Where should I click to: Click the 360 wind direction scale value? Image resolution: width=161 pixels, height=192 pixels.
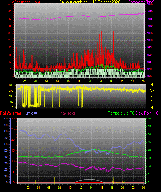11,85
